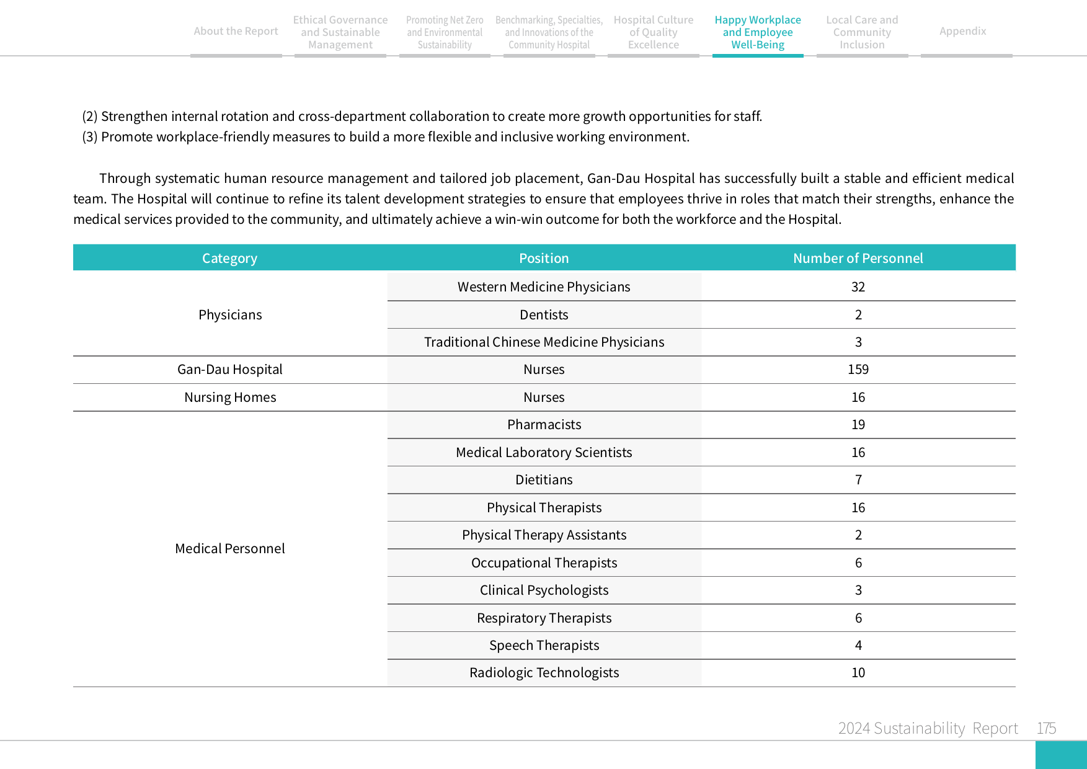Click the value 159 for hospital nurses
The width and height of the screenshot is (1087, 769).
pyautogui.click(x=858, y=370)
